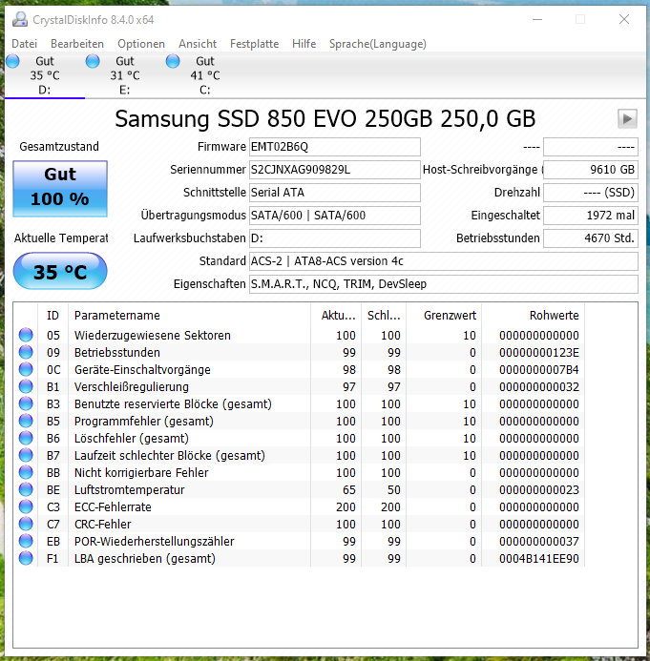Viewport: 650px width, 661px height.
Task: Click the blue status orb for drive D:
Action: 12,61
